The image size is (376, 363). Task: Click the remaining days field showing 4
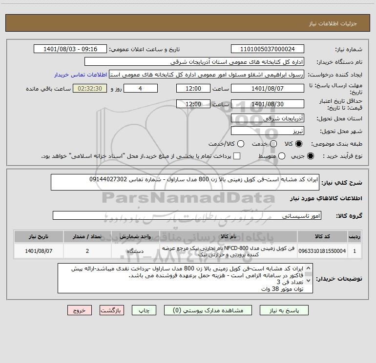[141, 88]
